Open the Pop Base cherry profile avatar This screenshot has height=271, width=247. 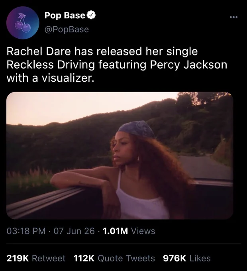pos(23,23)
